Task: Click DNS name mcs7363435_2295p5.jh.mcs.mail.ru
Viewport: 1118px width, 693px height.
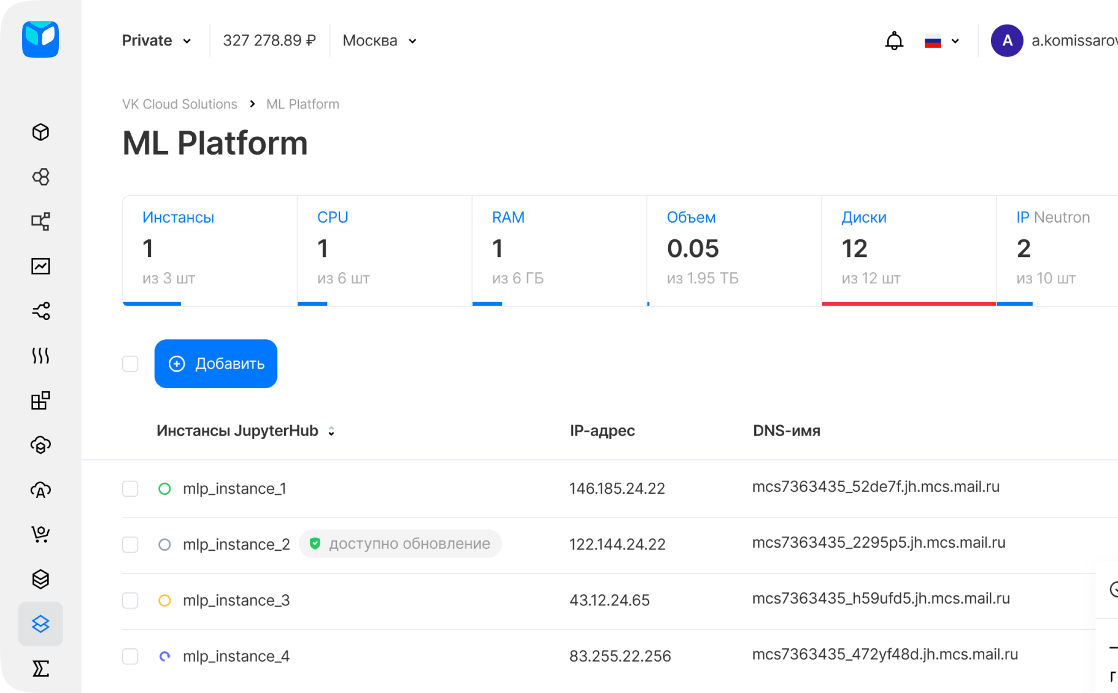Action: point(879,543)
